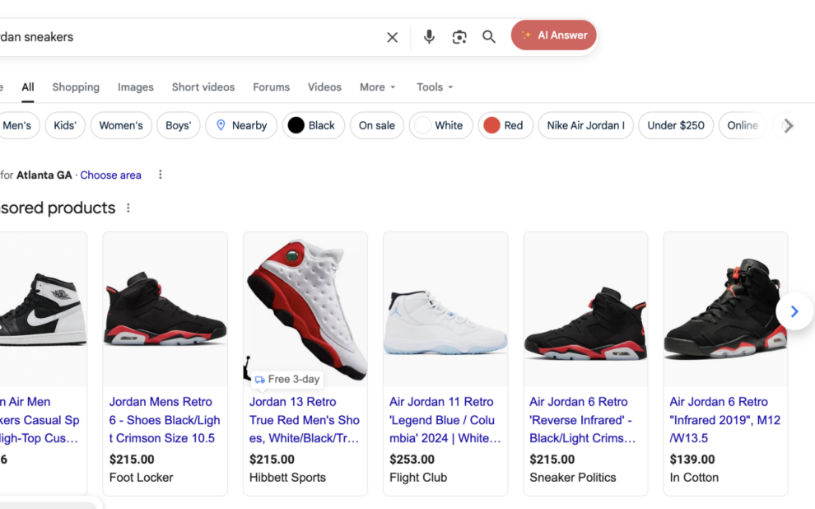Click the Choose area link
This screenshot has height=509, width=815.
(110, 175)
